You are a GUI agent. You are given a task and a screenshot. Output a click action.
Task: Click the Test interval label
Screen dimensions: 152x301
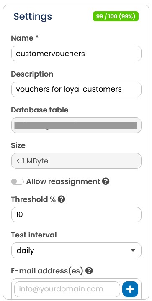(x=34, y=235)
